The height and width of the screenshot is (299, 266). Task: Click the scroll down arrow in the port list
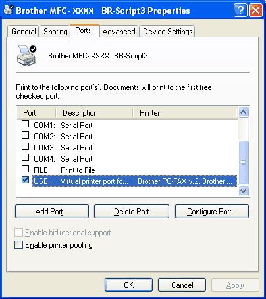pyautogui.click(x=243, y=191)
